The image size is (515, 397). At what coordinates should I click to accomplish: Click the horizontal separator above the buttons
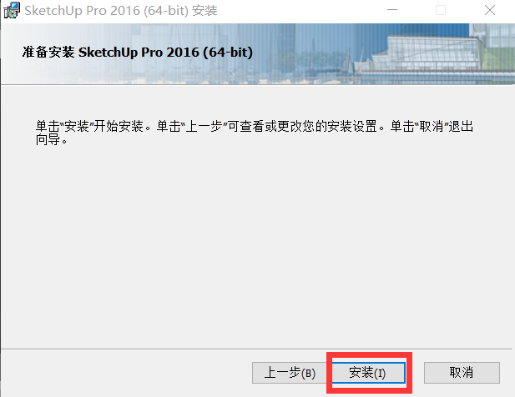(x=256, y=349)
